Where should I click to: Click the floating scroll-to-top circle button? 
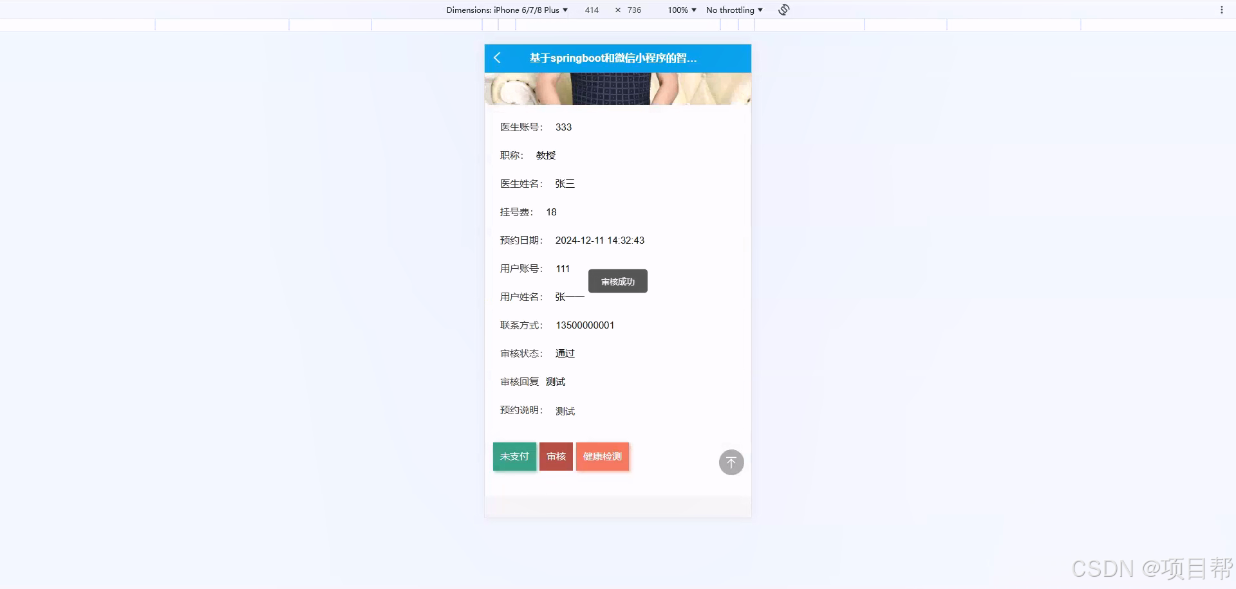[731, 462]
